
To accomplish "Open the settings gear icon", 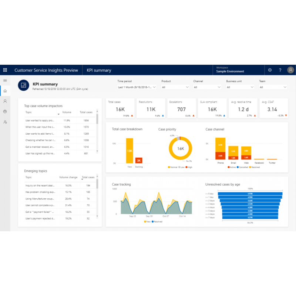I will [270, 70].
